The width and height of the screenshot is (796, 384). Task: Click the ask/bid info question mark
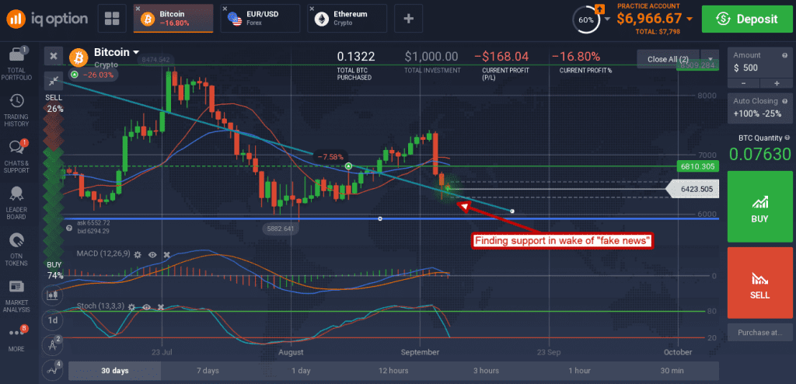[x=69, y=229]
